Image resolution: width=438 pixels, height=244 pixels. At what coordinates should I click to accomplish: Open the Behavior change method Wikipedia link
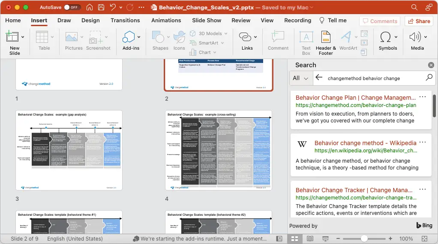pos(366,143)
